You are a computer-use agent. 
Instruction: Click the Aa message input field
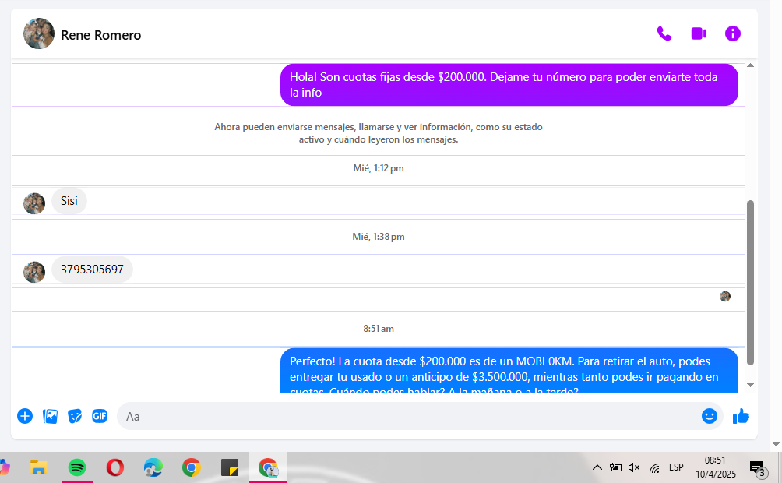tap(405, 416)
